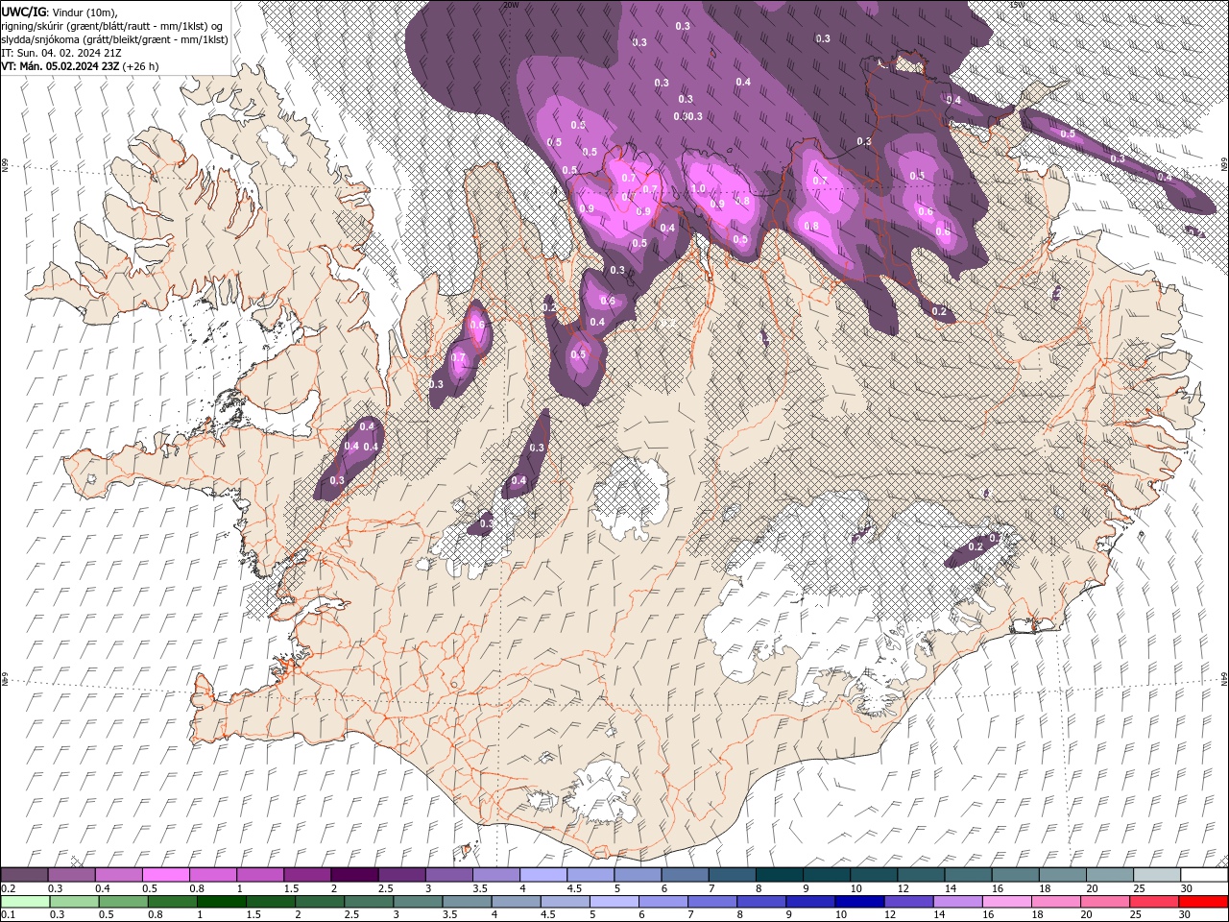Select the bright pink 0.5 snow legend swatch
Image resolution: width=1229 pixels, height=922 pixels.
coord(165,875)
